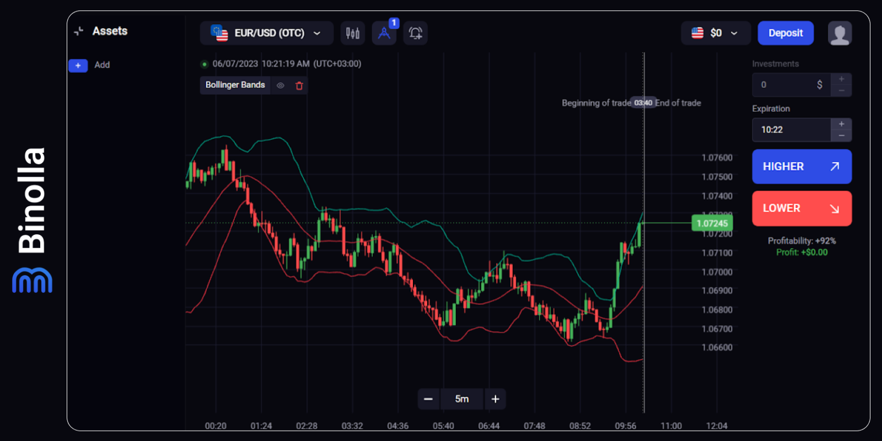Click the 5m timeframe label
This screenshot has width=882, height=441.
pyautogui.click(x=462, y=399)
